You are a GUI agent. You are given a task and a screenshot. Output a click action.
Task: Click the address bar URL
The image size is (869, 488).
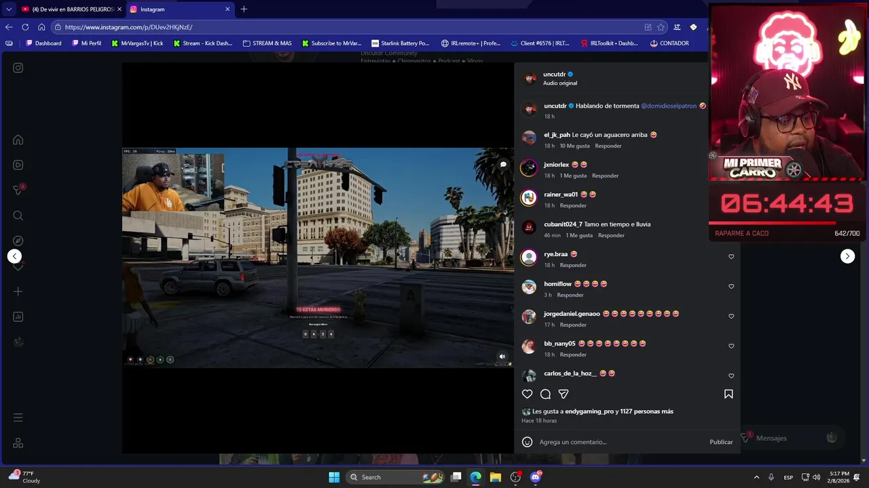click(x=129, y=27)
